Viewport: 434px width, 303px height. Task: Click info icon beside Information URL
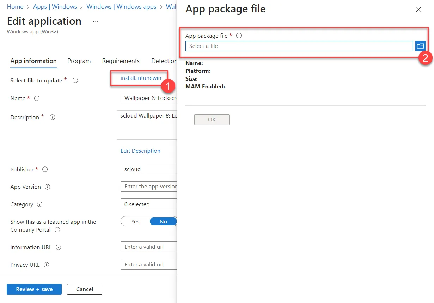tap(59, 247)
